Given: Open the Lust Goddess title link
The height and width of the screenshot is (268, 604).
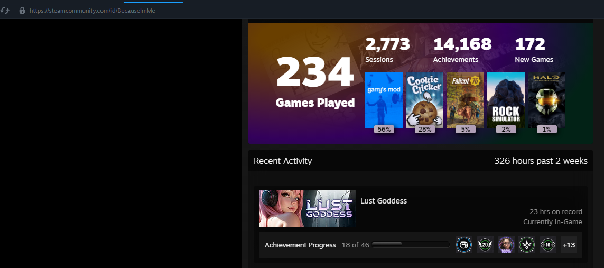Looking at the screenshot, I should click(384, 201).
